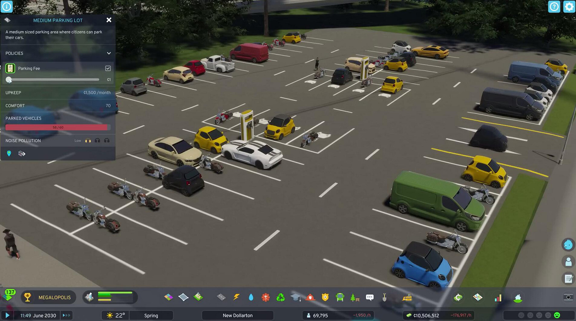Open the Parks & Recreation menu

(x=355, y=297)
